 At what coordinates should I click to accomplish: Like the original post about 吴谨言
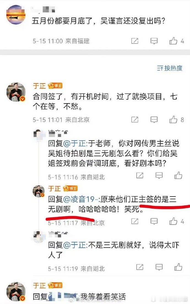point(173,41)
